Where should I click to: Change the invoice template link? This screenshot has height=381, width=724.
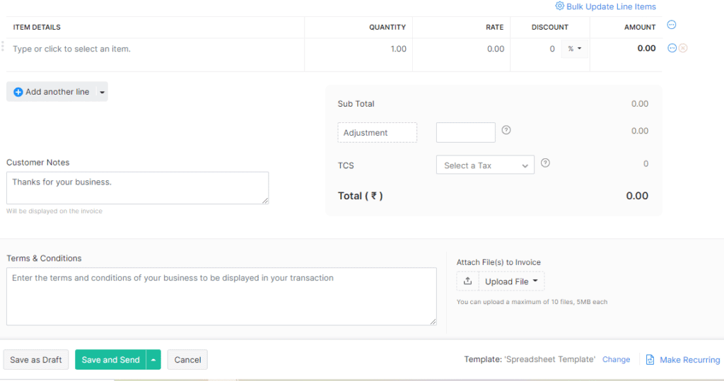tap(616, 359)
